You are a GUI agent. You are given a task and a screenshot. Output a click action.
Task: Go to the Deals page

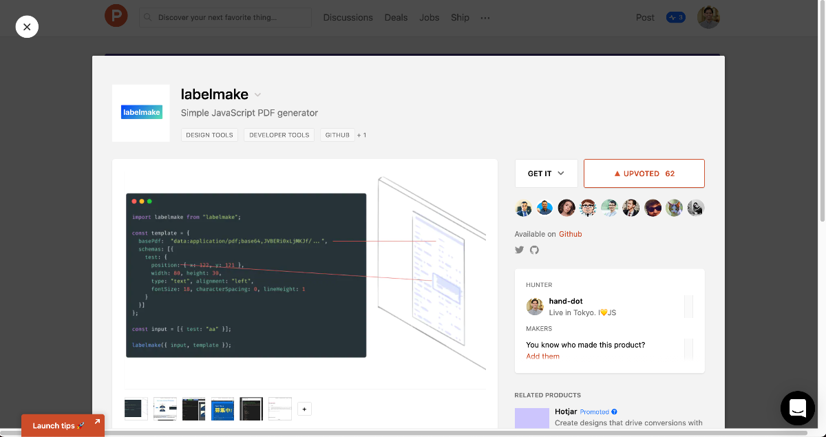coord(396,17)
